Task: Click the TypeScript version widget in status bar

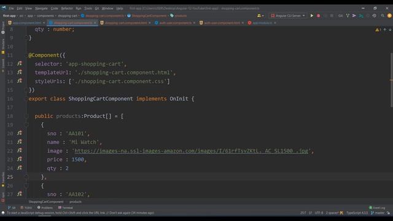Action: [357, 213]
